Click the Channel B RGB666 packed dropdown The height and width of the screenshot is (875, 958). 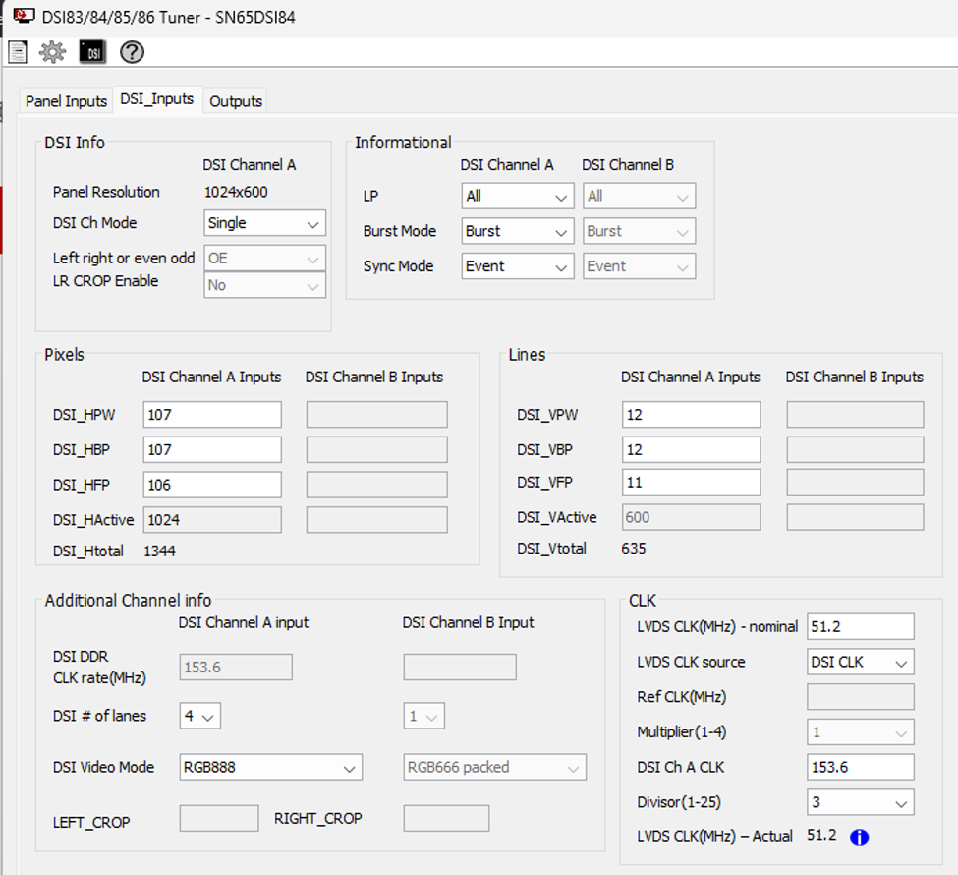495,768
